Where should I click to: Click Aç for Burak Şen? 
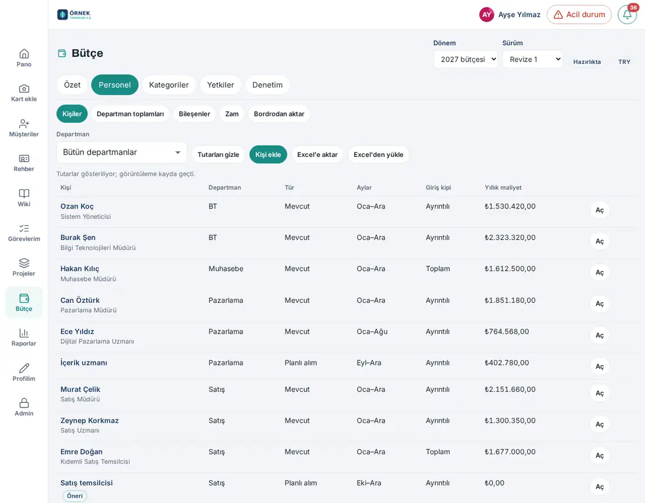pyautogui.click(x=600, y=241)
